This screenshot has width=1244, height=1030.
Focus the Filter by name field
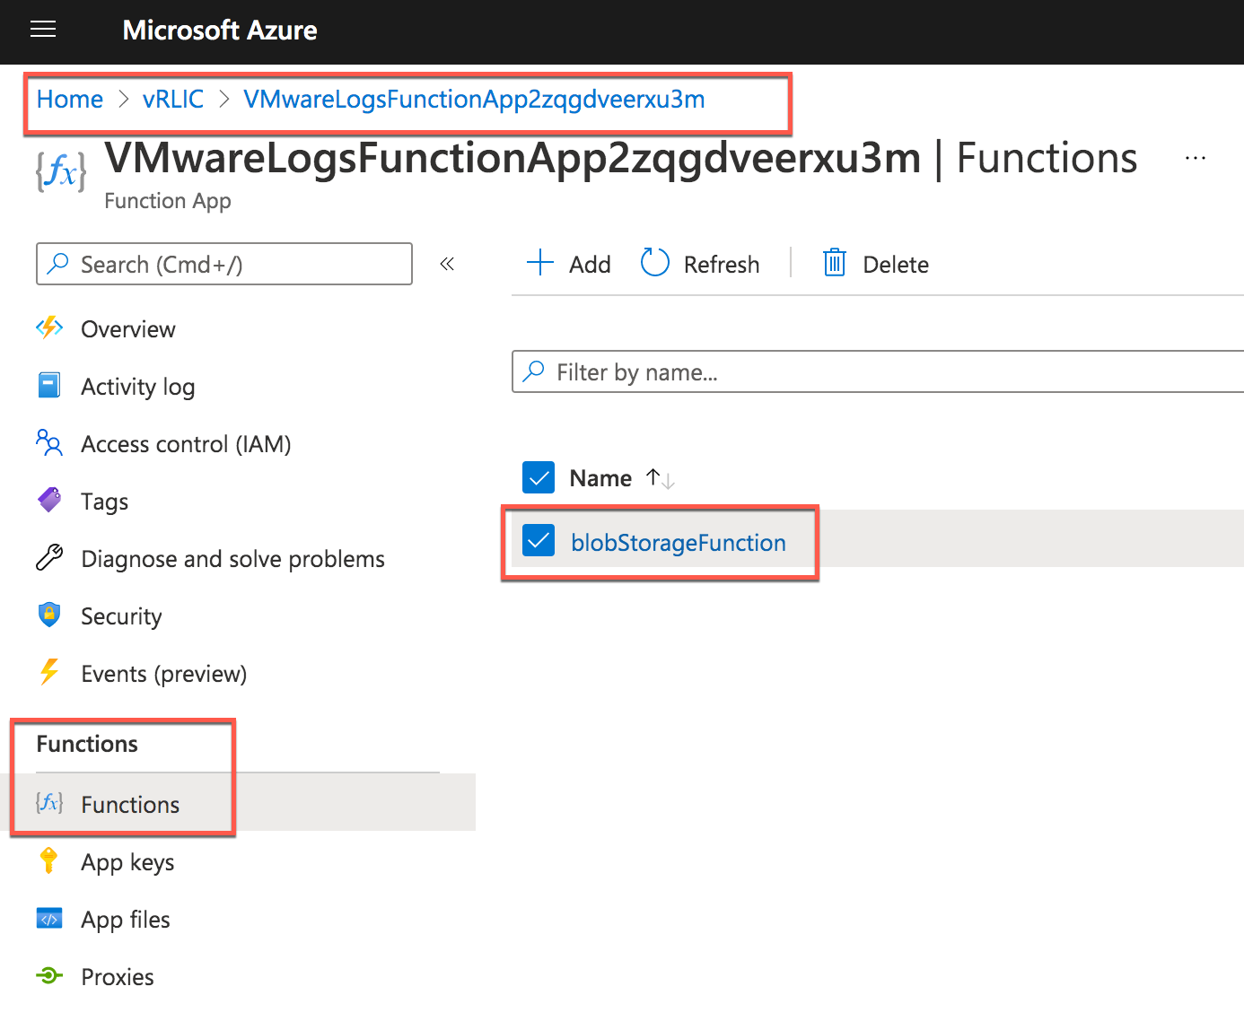(878, 371)
